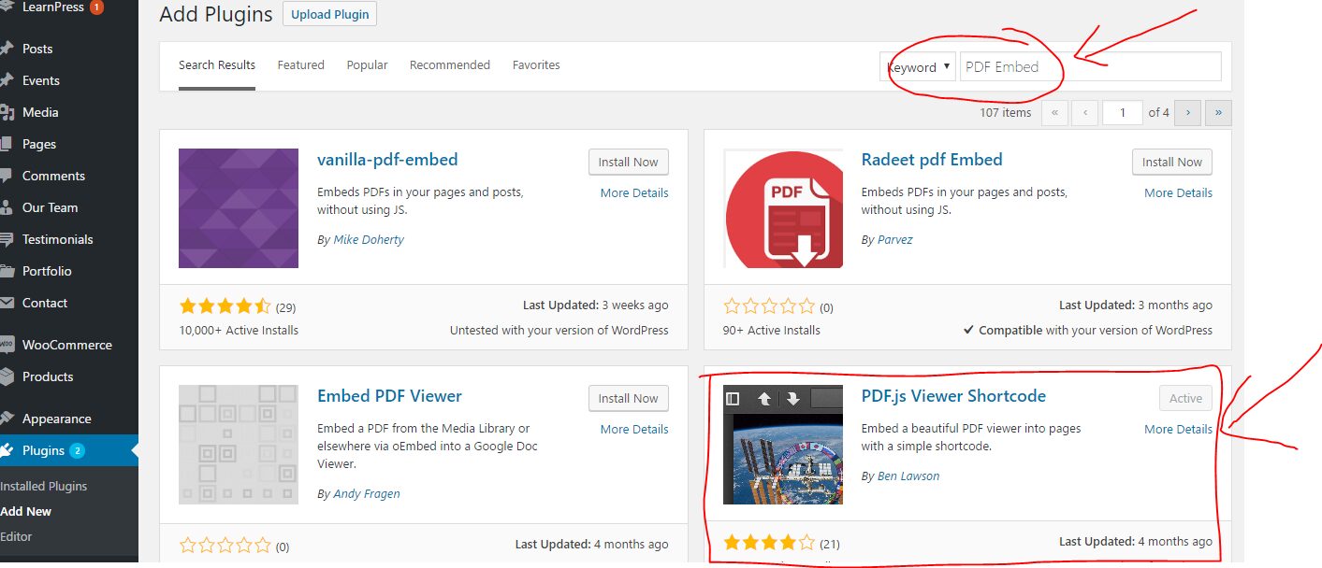Image resolution: width=1322 pixels, height=568 pixels.
Task: Open the PDF.js Viewer Shortcode title link
Action: pos(953,396)
